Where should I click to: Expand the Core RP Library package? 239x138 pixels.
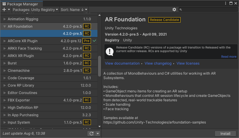coord(4,86)
